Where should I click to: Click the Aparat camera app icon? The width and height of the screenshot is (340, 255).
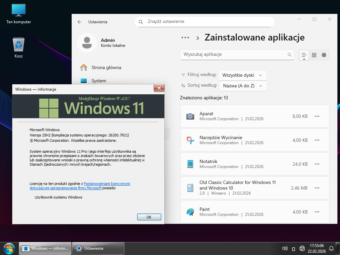point(190,116)
